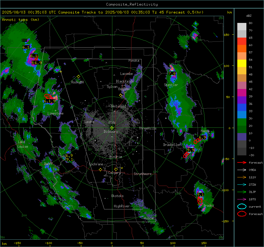
Task: Pick the green 31JP arrow legend icon
Action: point(242,192)
